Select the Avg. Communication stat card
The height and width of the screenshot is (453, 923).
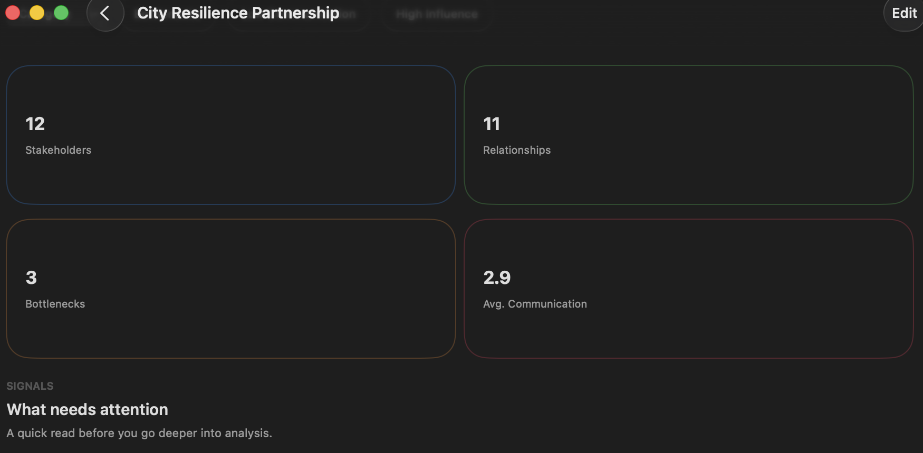pyautogui.click(x=688, y=289)
